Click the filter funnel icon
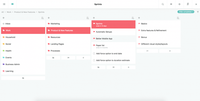 (198, 12)
